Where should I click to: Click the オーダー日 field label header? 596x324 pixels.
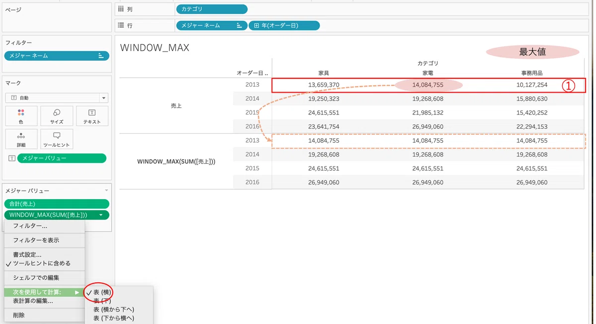(252, 73)
